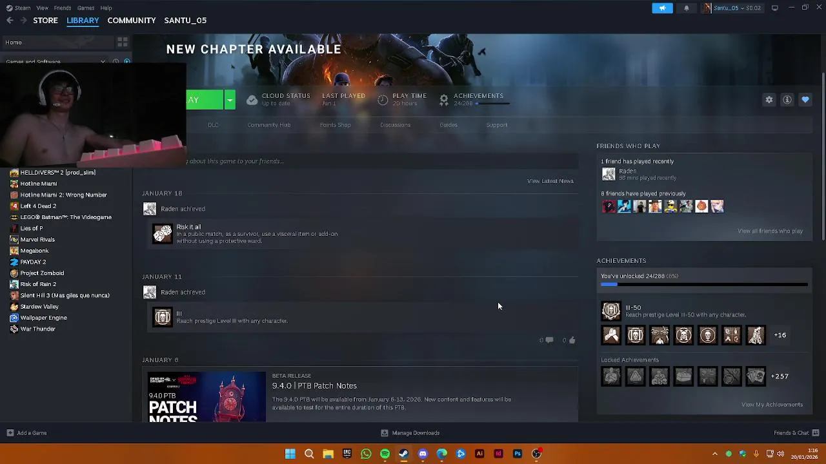Open the View menu

point(42,8)
